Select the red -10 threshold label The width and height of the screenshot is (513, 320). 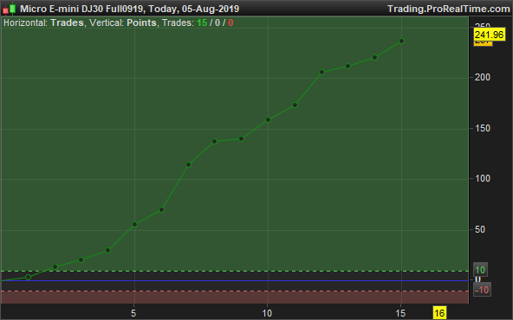tap(482, 290)
